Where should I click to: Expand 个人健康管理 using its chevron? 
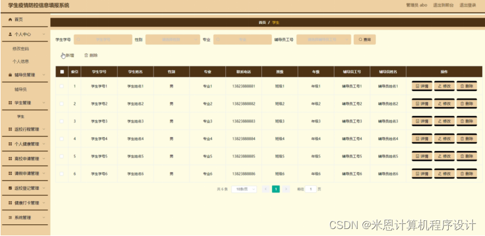(44, 145)
